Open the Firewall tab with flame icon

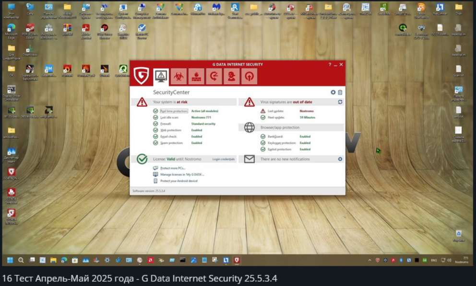click(196, 76)
